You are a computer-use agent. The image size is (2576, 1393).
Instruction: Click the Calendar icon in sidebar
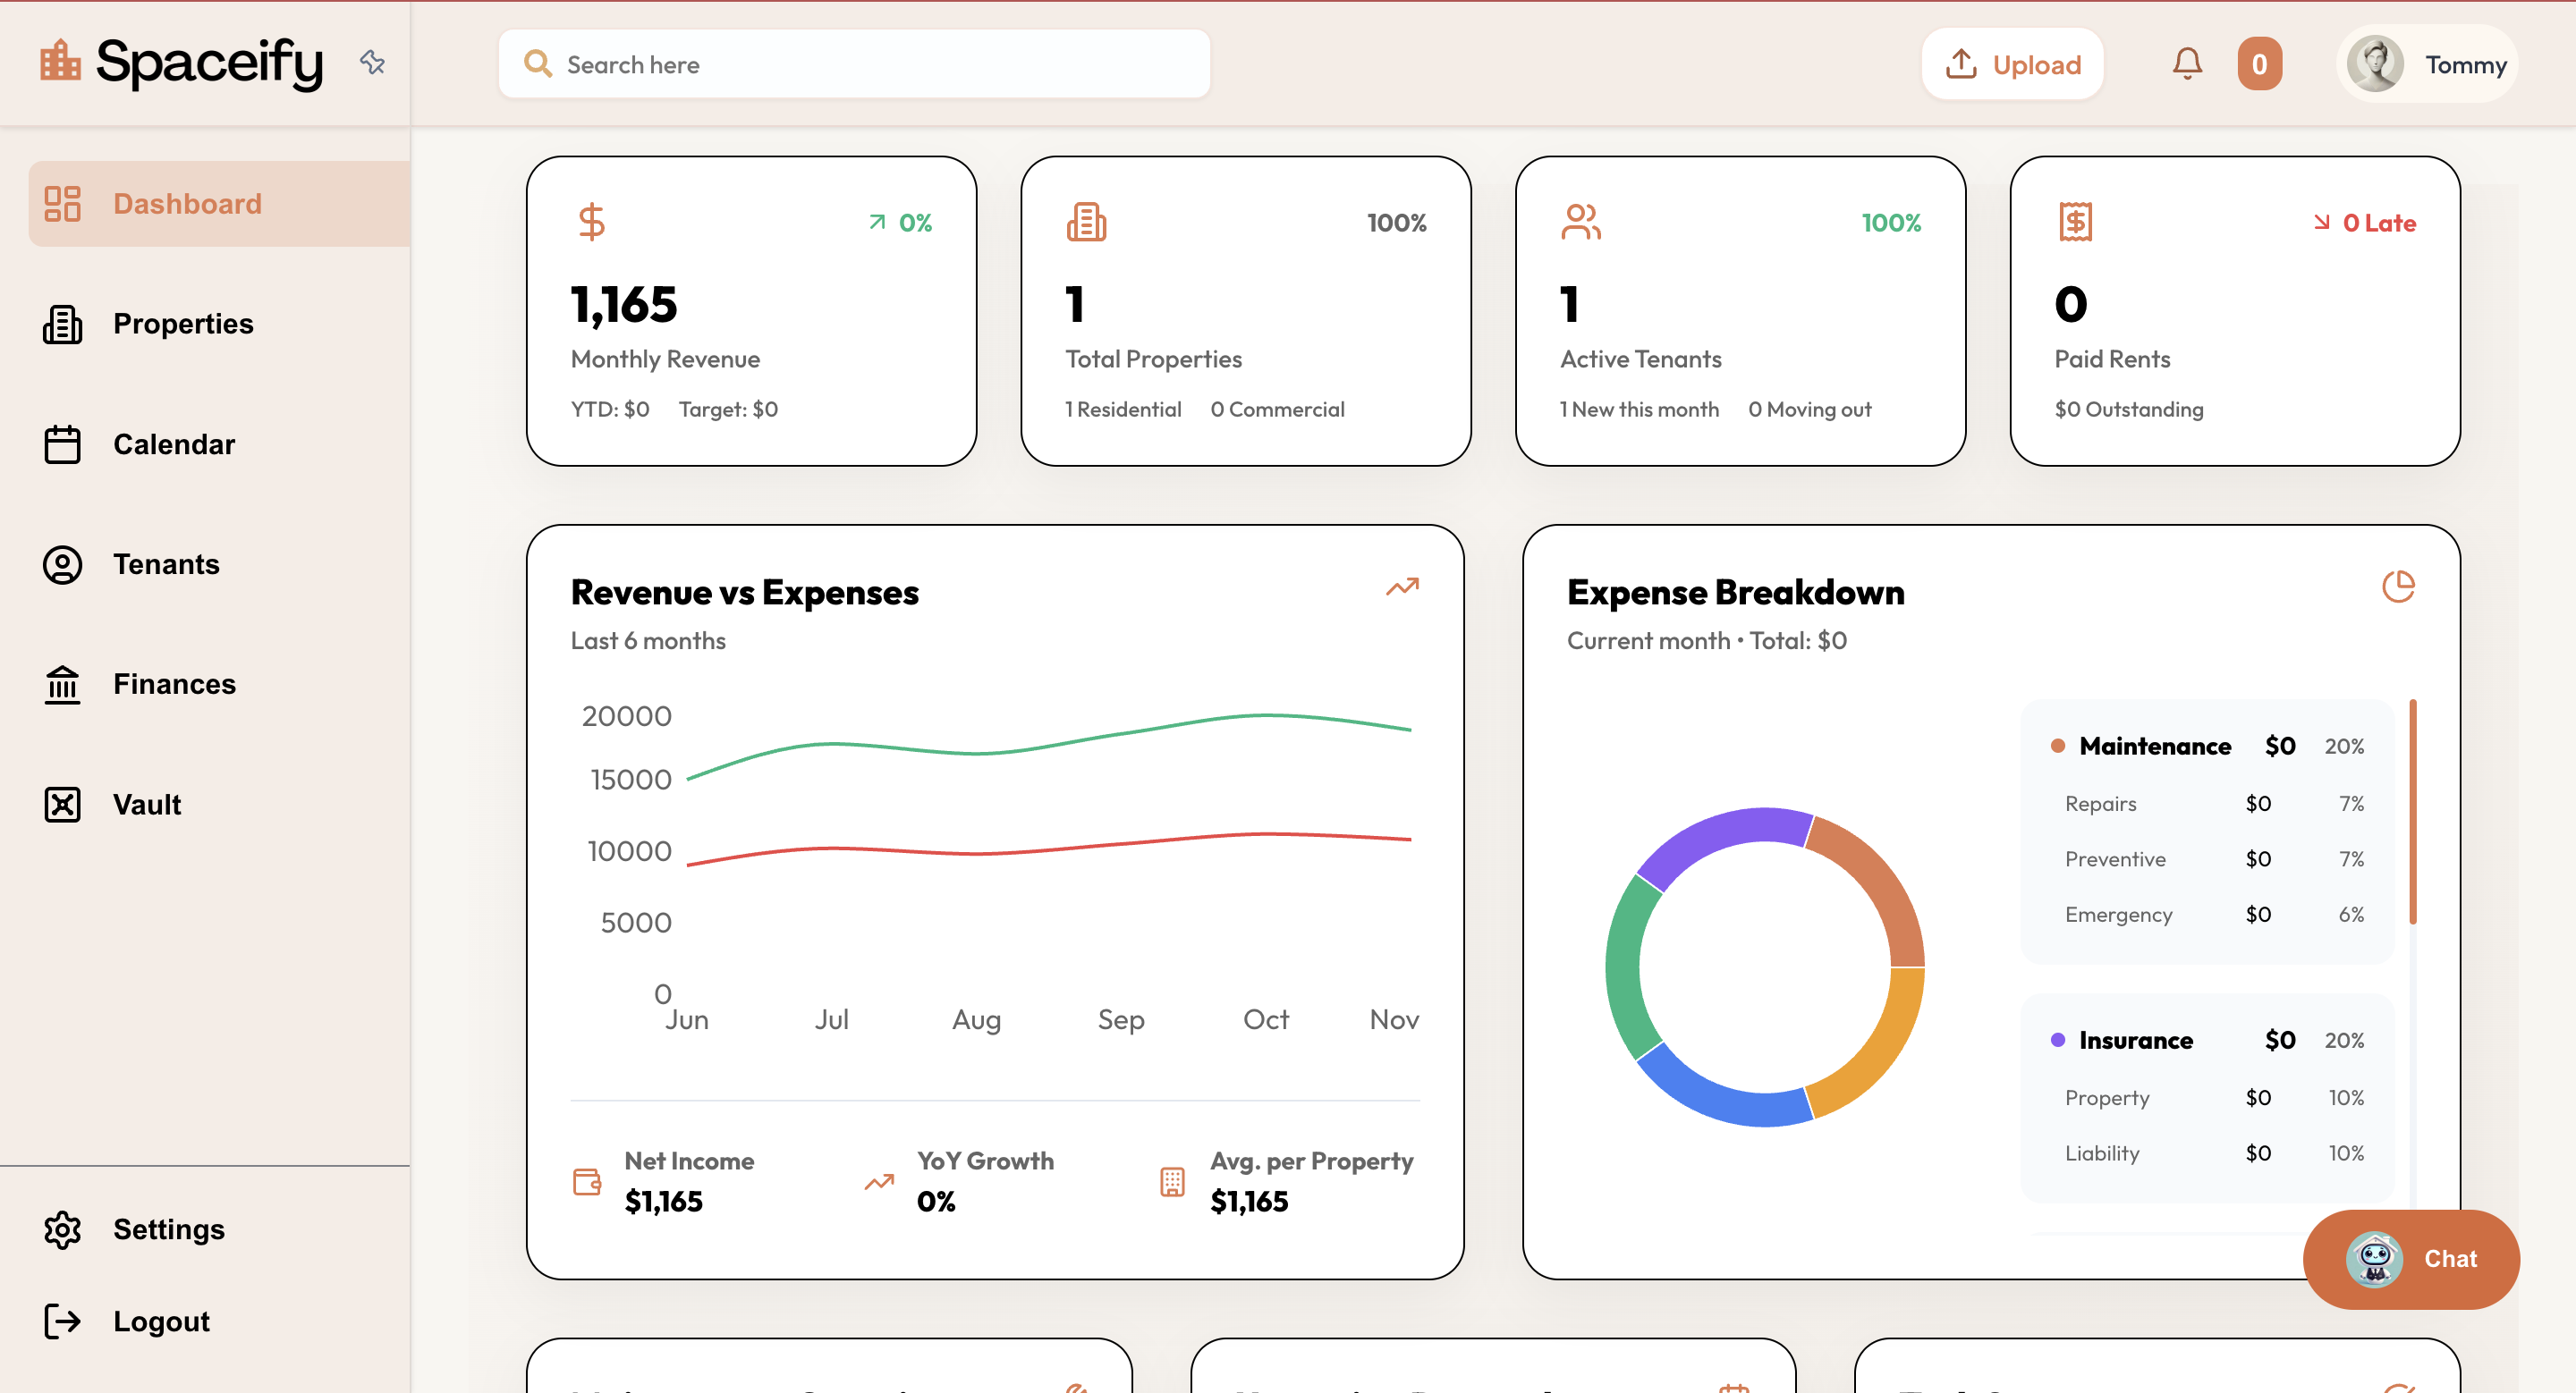click(62, 444)
